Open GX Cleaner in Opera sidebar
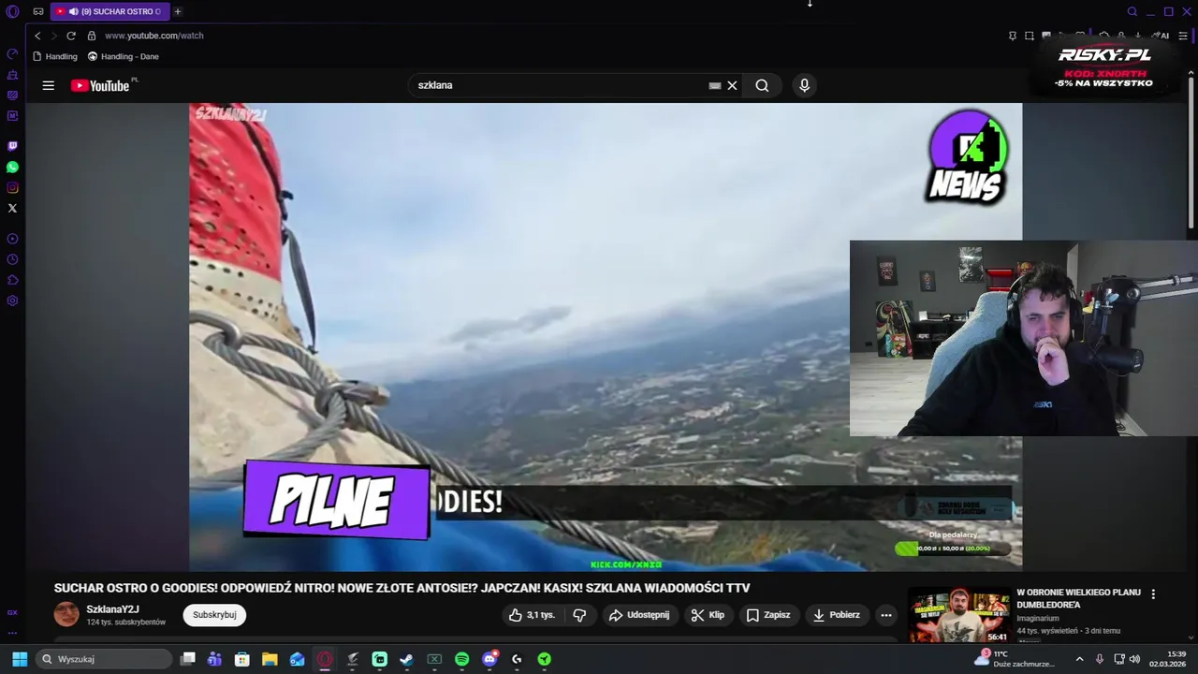This screenshot has height=674, width=1198. pos(12,74)
